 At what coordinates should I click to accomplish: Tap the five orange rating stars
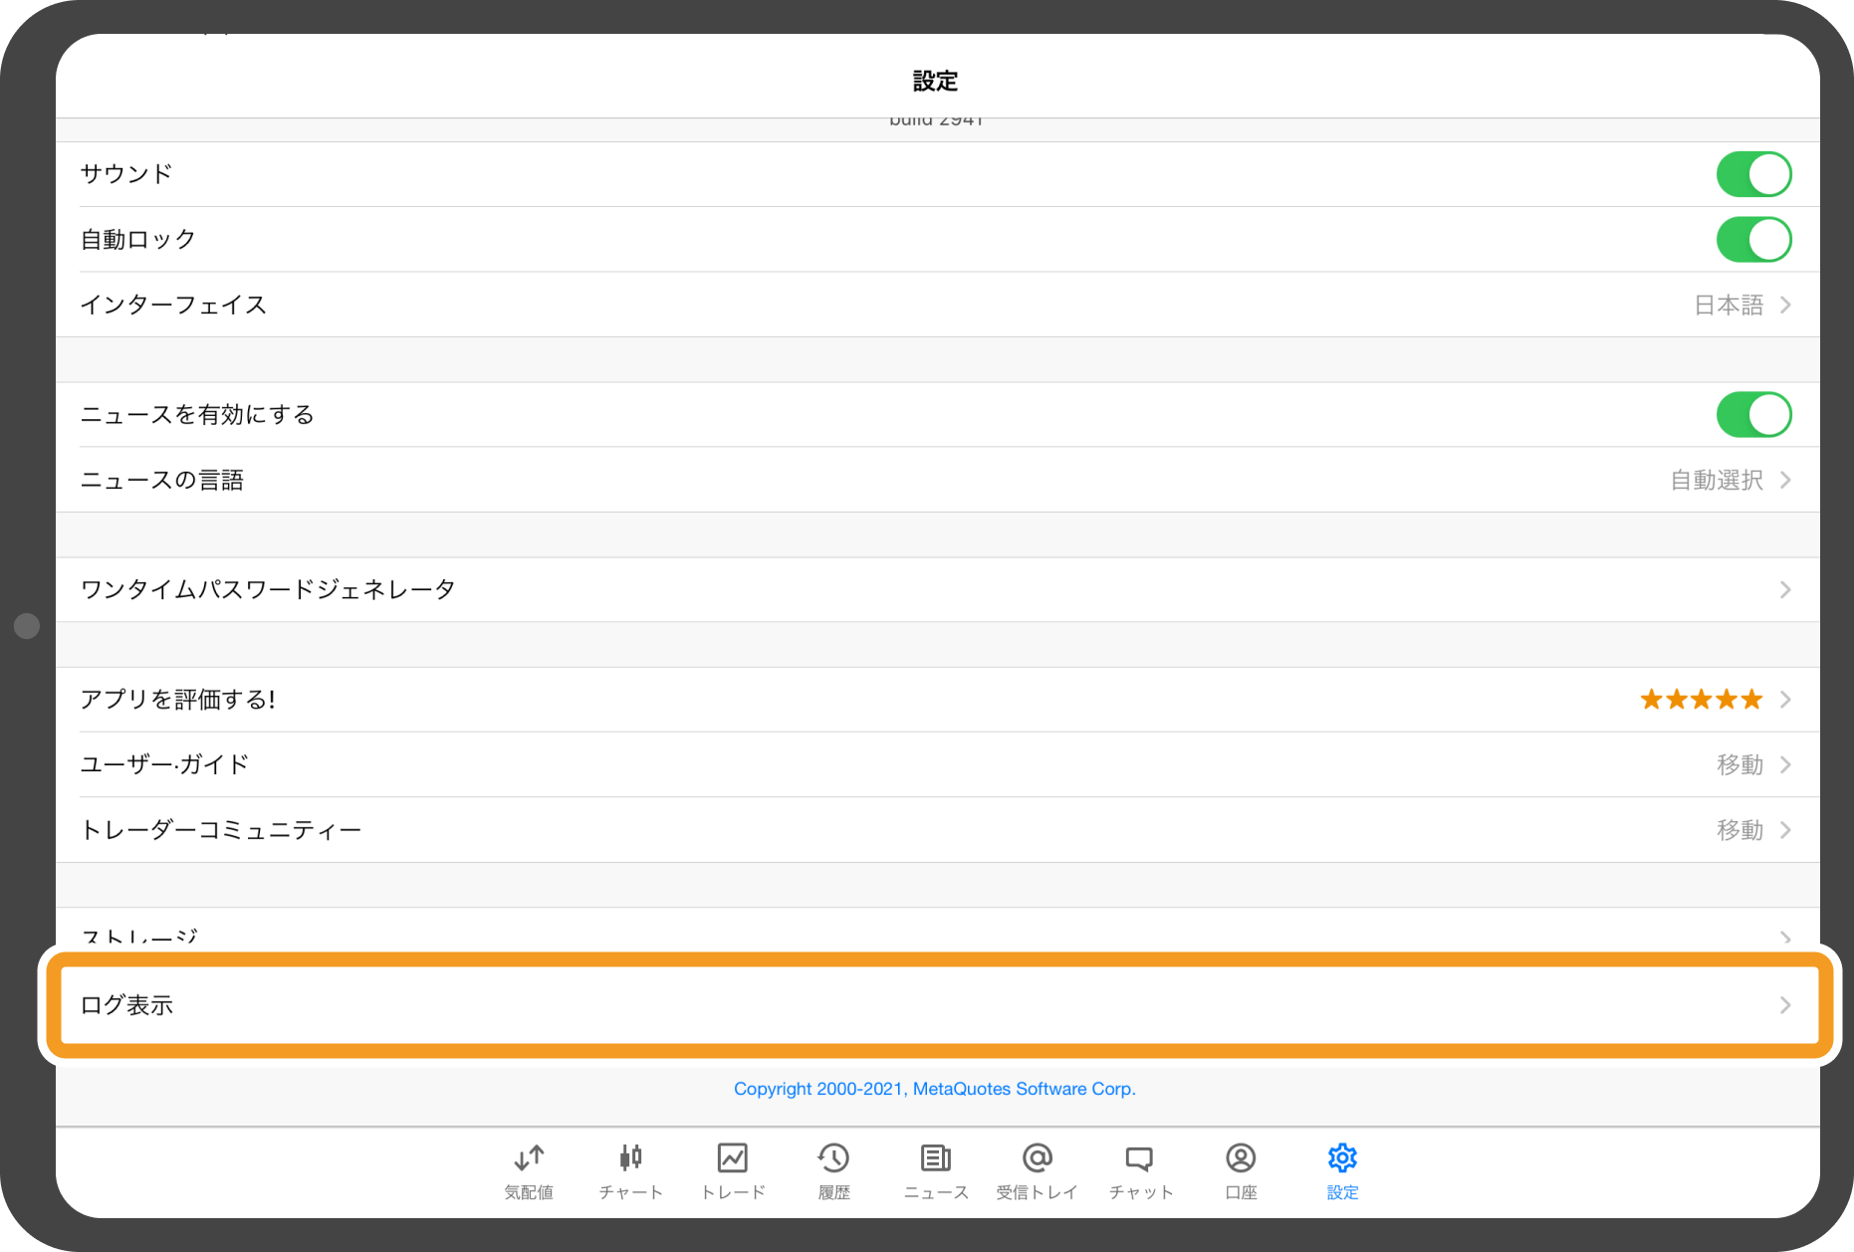coord(1702,700)
